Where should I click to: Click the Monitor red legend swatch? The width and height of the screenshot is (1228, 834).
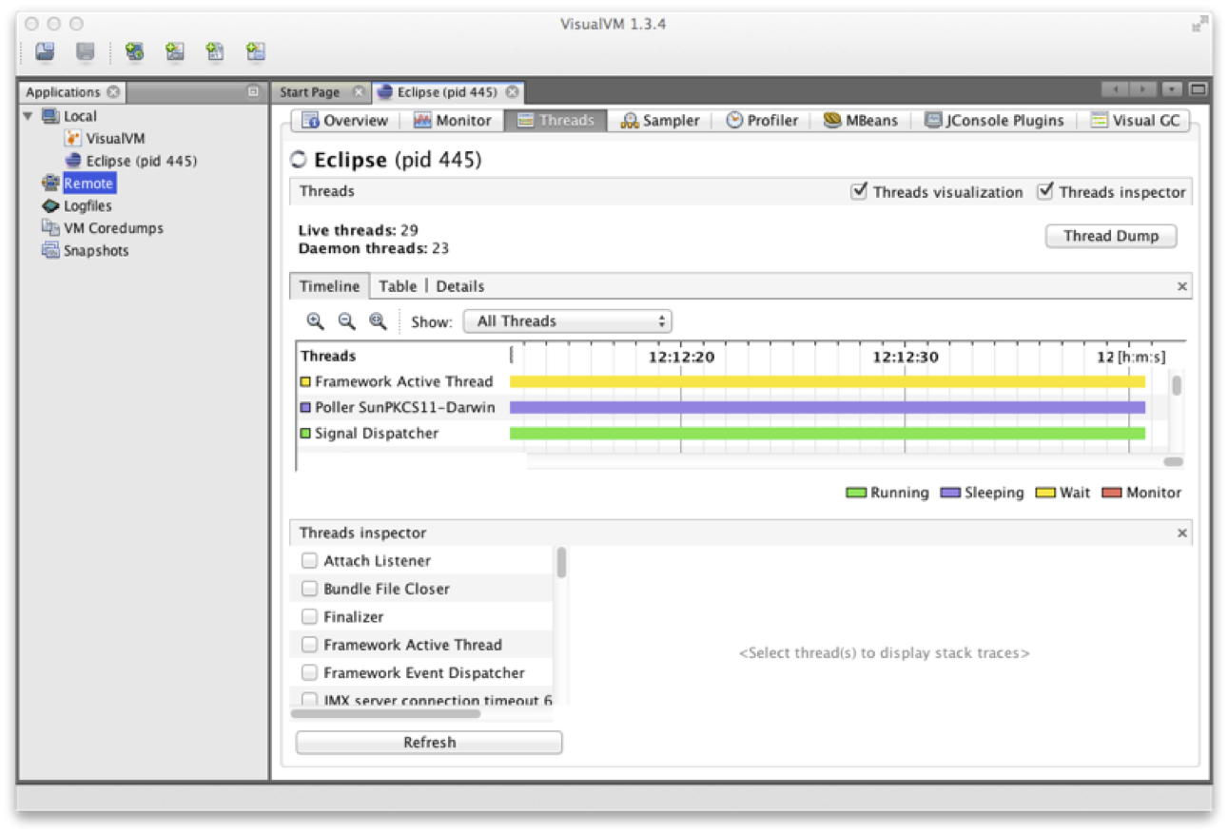[1112, 494]
